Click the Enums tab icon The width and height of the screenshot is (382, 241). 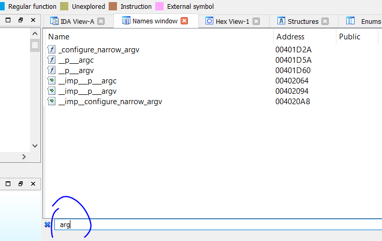click(x=351, y=21)
